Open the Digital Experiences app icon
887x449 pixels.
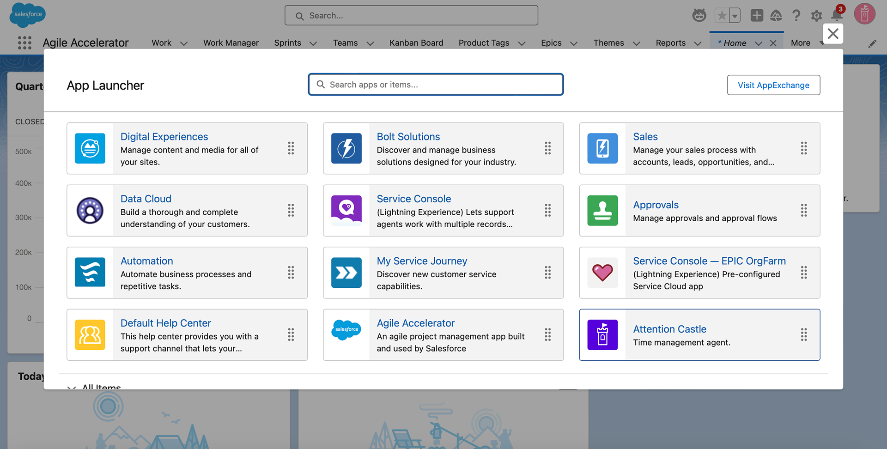point(90,148)
